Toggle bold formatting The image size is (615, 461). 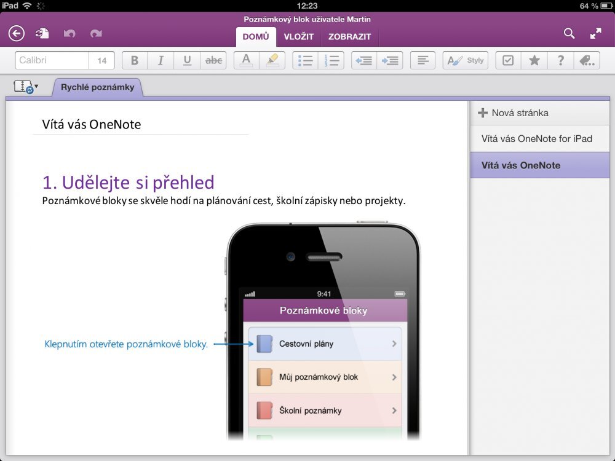coord(134,60)
